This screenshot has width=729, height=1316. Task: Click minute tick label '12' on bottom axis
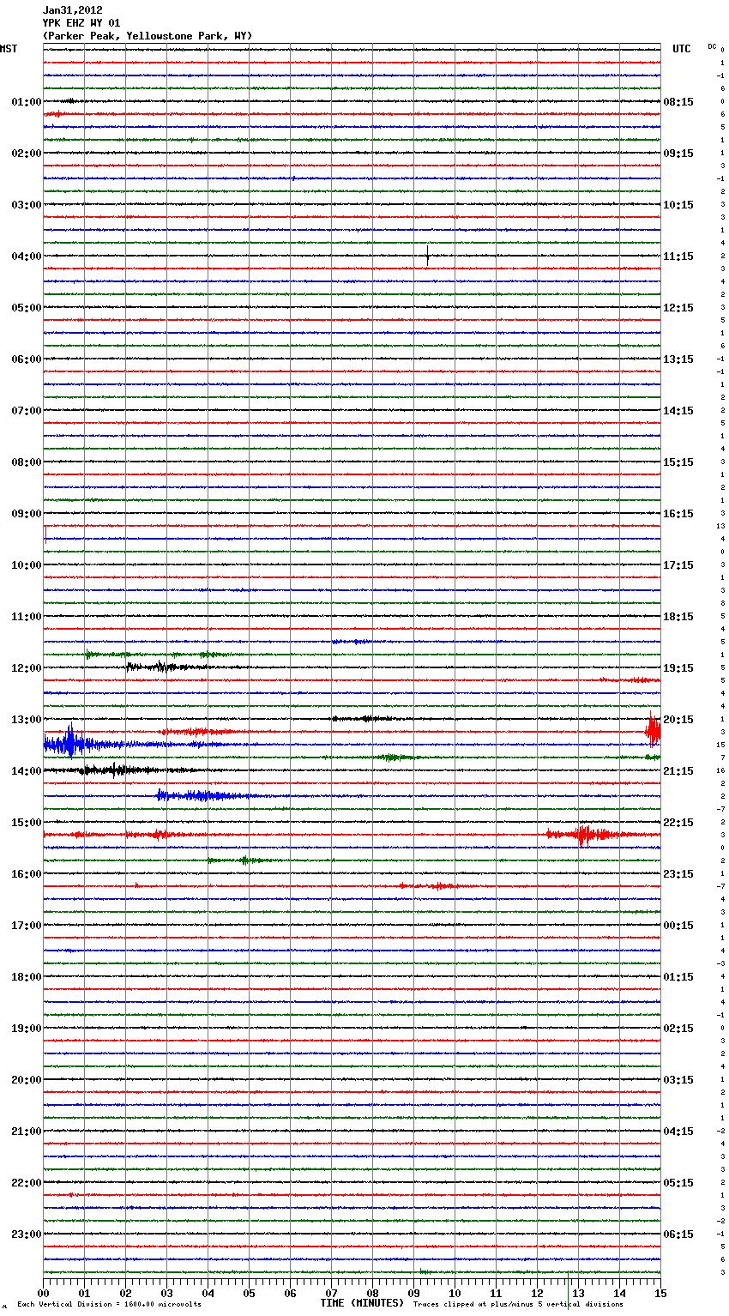(x=537, y=1293)
